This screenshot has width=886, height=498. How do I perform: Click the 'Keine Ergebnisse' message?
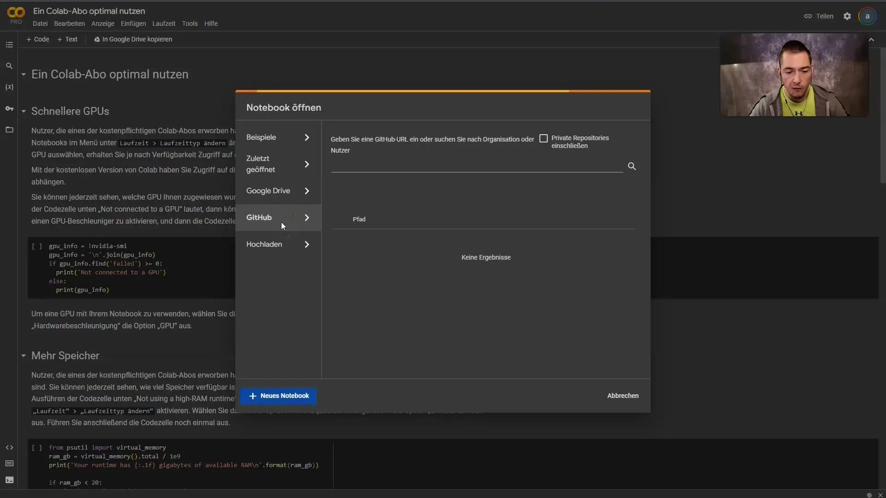486,258
